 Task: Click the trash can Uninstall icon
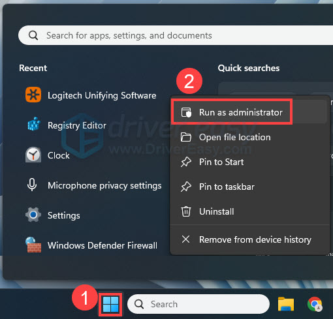186,211
